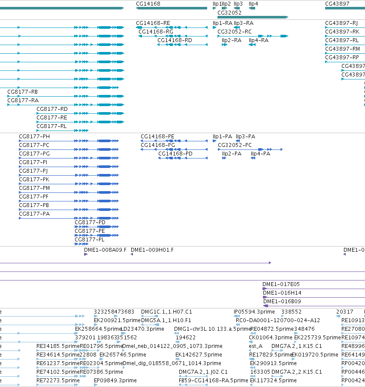
Task: Open protein CG8177-PA
Action: coord(34,214)
